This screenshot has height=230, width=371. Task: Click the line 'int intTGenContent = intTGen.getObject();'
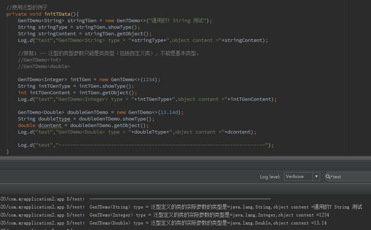click(78, 93)
